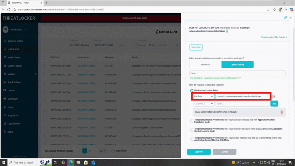Click the full path value input field

pos(242,96)
